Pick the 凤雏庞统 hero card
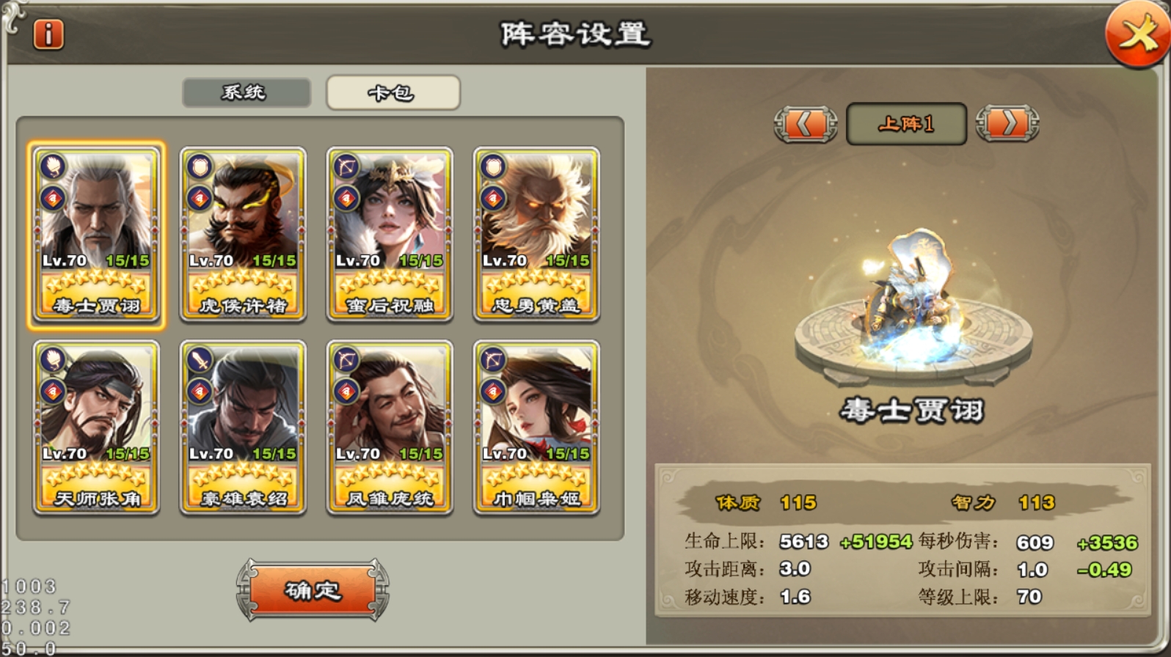Screen dimensions: 1171x657 (390, 427)
